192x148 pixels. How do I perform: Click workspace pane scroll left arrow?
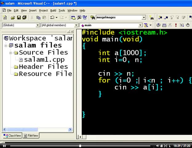point(5,129)
